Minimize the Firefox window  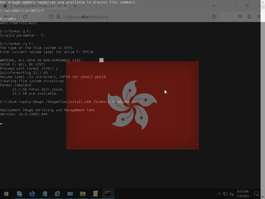pos(235,6)
